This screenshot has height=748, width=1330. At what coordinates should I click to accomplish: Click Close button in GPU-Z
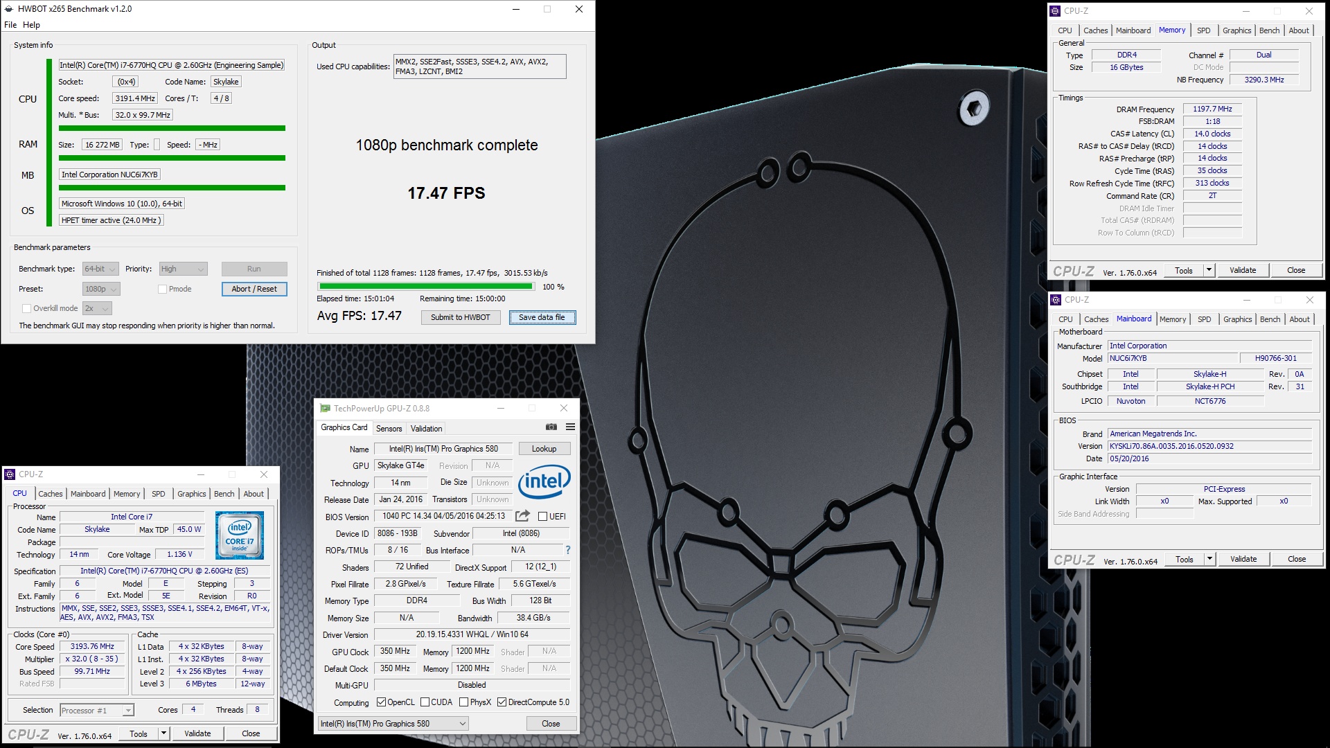(551, 723)
